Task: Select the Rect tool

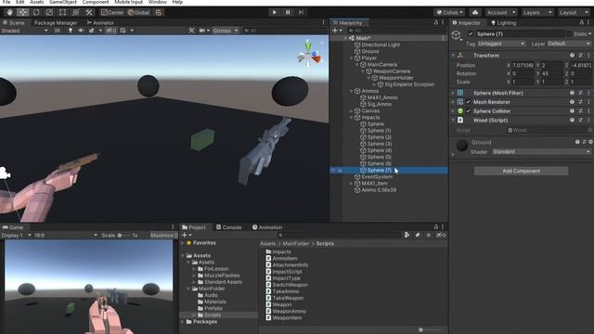Action: (62, 12)
